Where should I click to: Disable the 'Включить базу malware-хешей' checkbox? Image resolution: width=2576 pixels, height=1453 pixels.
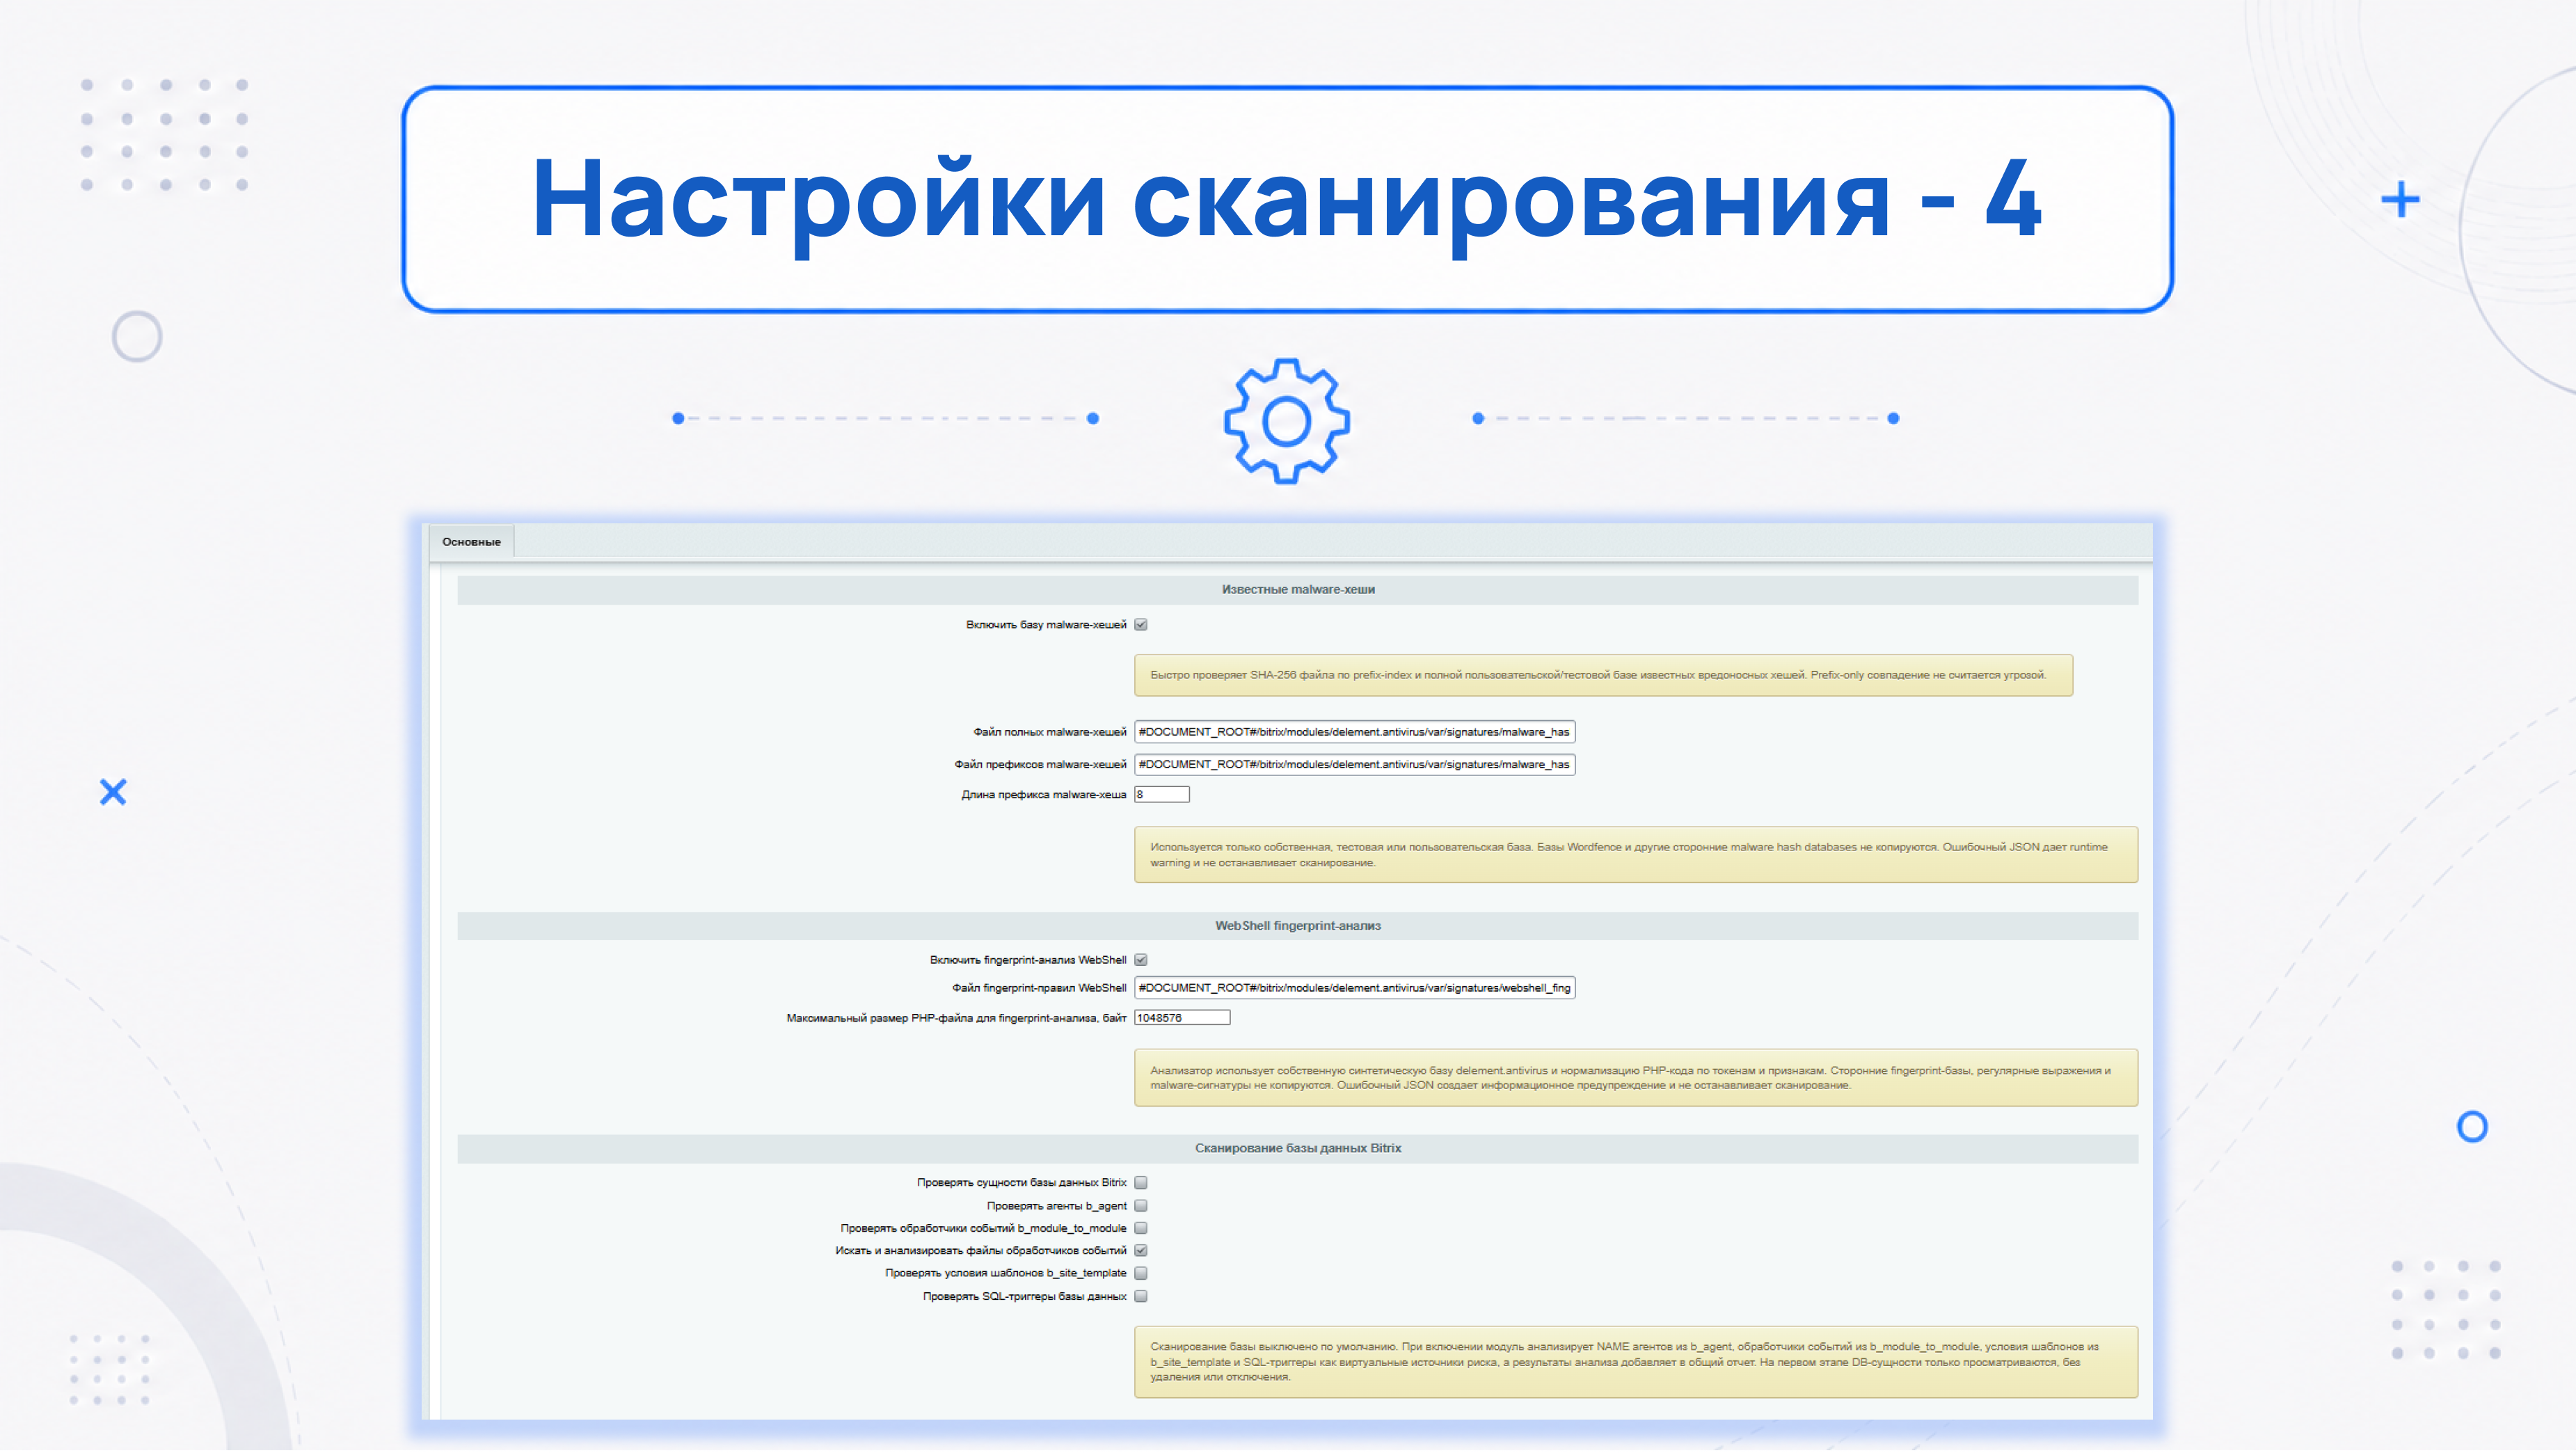click(x=1141, y=625)
